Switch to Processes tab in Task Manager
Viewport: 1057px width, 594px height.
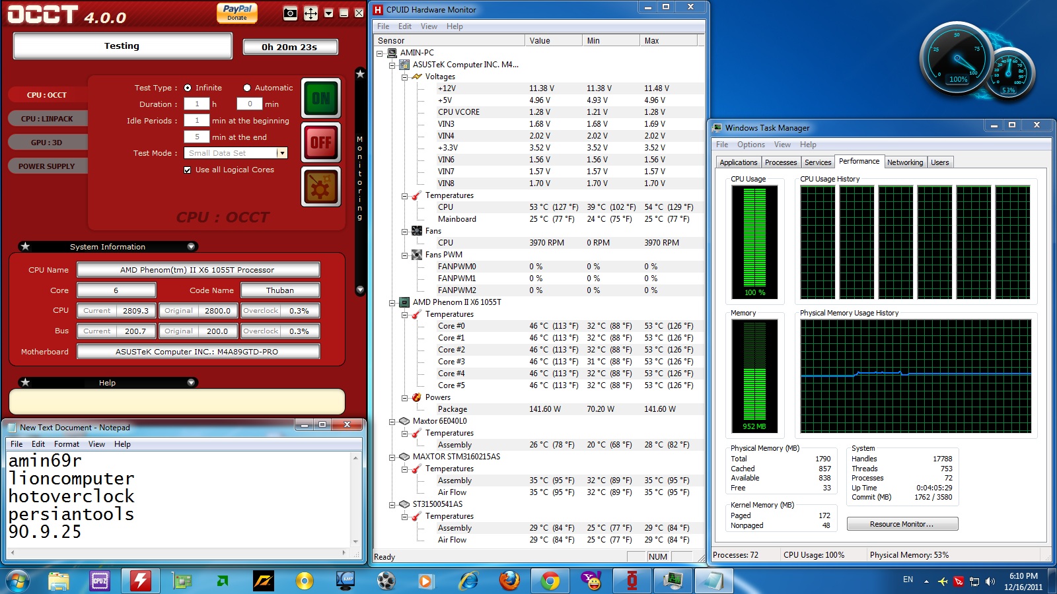(x=781, y=162)
